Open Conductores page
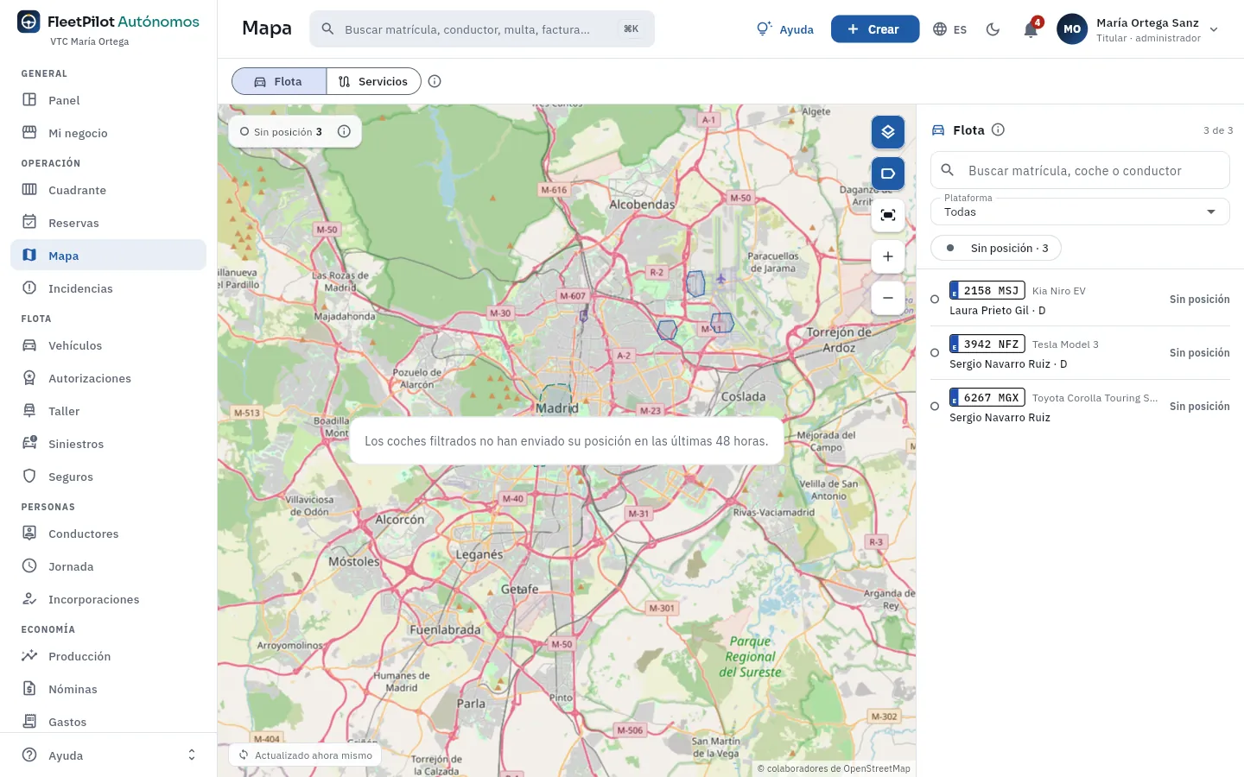The image size is (1244, 777). click(109, 534)
